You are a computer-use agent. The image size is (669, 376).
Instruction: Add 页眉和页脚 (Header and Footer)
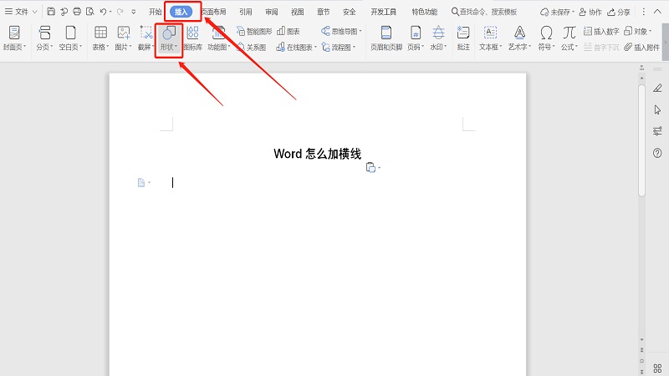386,38
